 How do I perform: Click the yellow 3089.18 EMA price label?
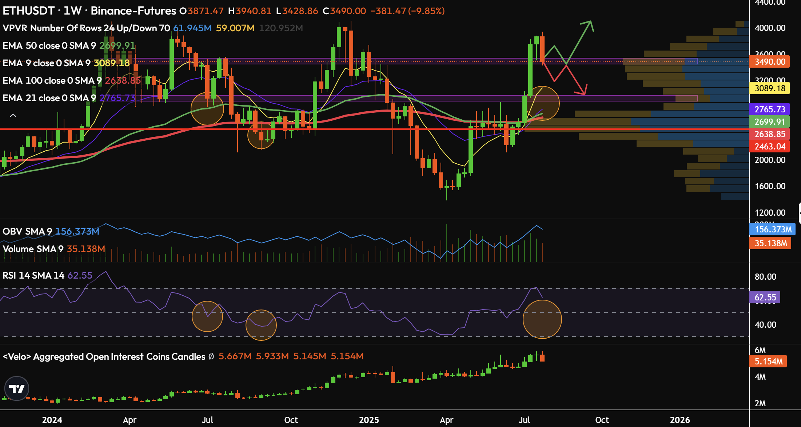[x=770, y=88]
